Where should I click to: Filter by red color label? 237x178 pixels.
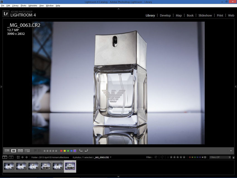(190, 157)
